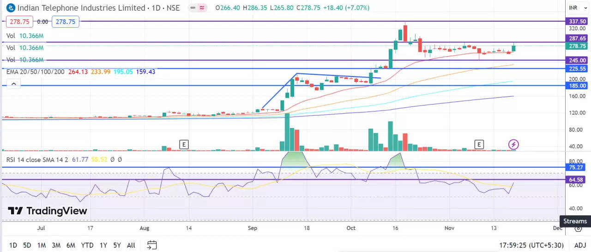
Task: Click the Indian Telephone Industries Limited symbol title
Action: click(82, 8)
